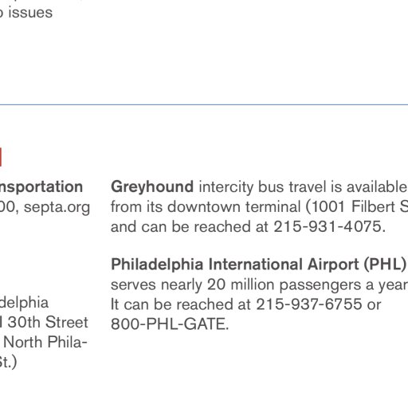This screenshot has height=408, width=408.
Task: Click the bold nsportation heading fragment
Action: [41, 187]
